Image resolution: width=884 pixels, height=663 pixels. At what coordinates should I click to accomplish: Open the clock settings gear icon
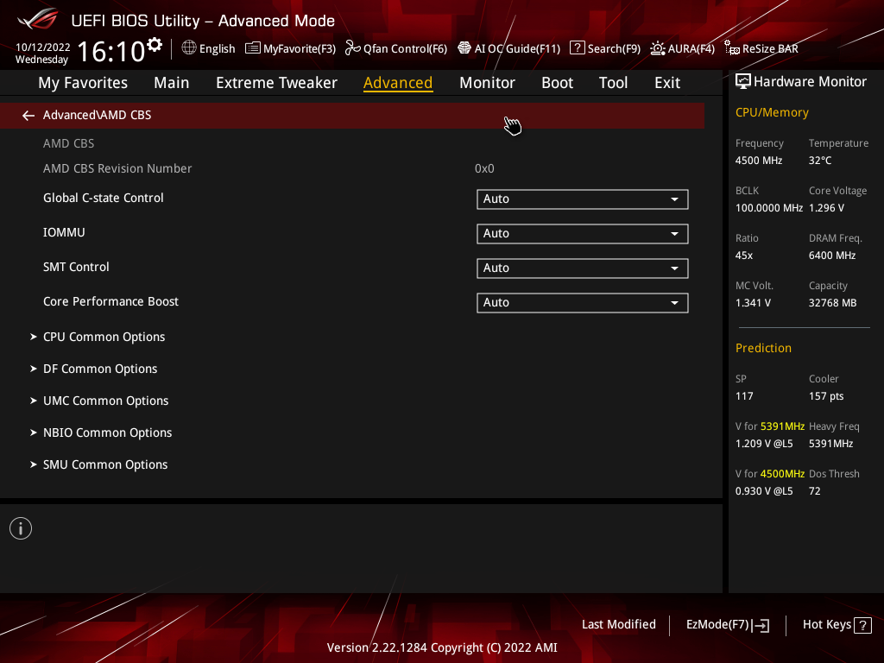(155, 45)
